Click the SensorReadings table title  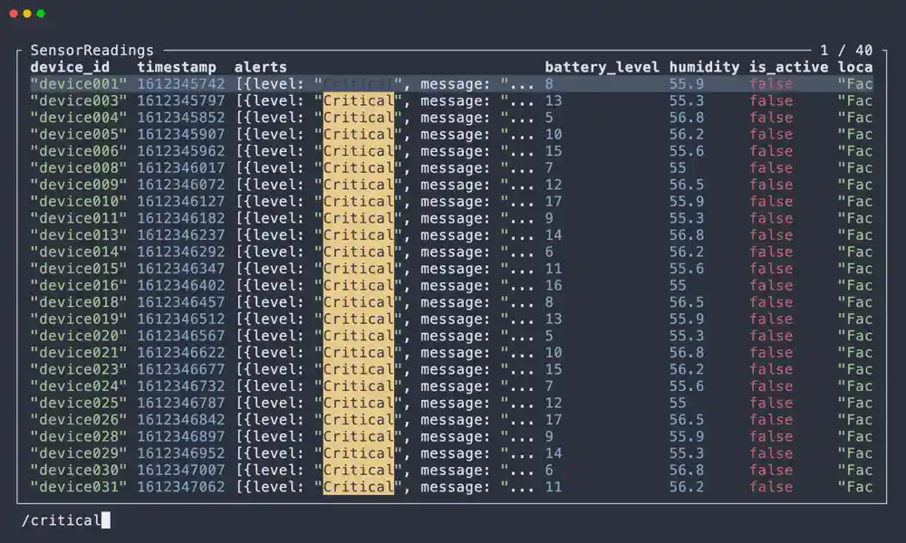tap(92, 50)
